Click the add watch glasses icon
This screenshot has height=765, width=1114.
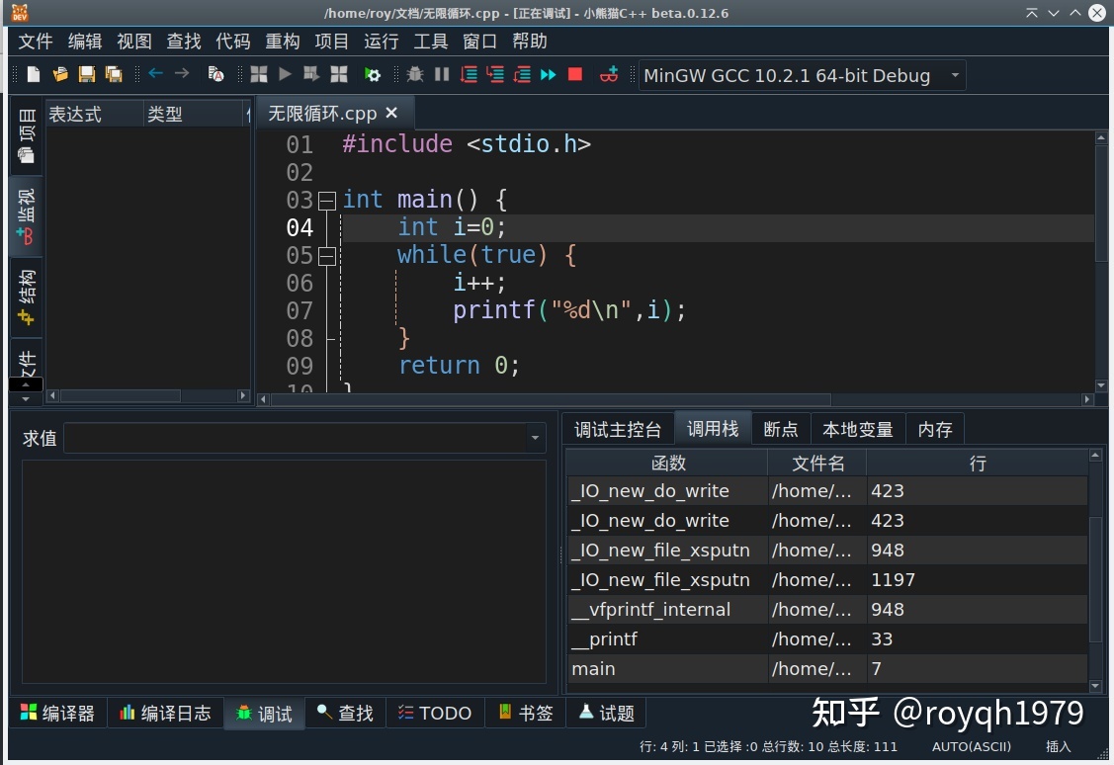pos(609,74)
